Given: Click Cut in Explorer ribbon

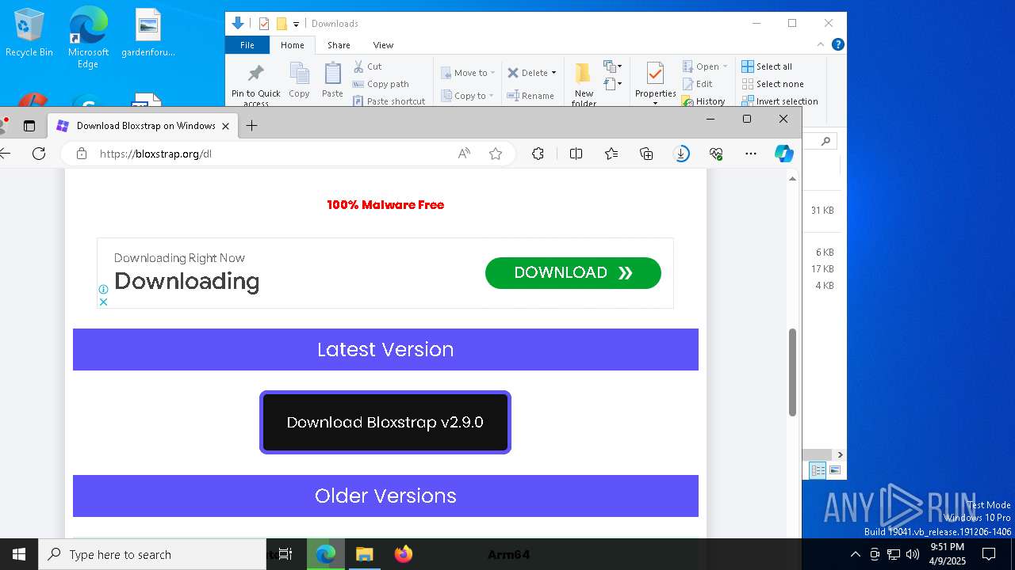Looking at the screenshot, I should coord(368,66).
